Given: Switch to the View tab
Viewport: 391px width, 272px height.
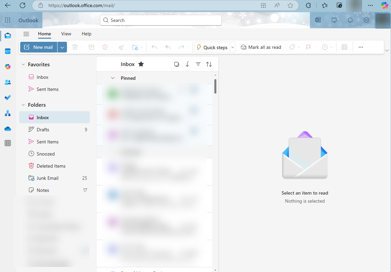Looking at the screenshot, I should [66, 34].
